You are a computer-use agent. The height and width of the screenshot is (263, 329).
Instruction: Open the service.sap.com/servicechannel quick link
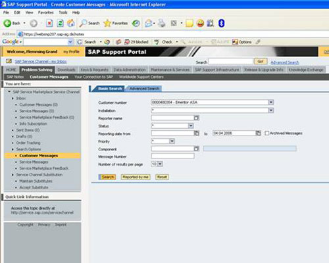(x=42, y=212)
